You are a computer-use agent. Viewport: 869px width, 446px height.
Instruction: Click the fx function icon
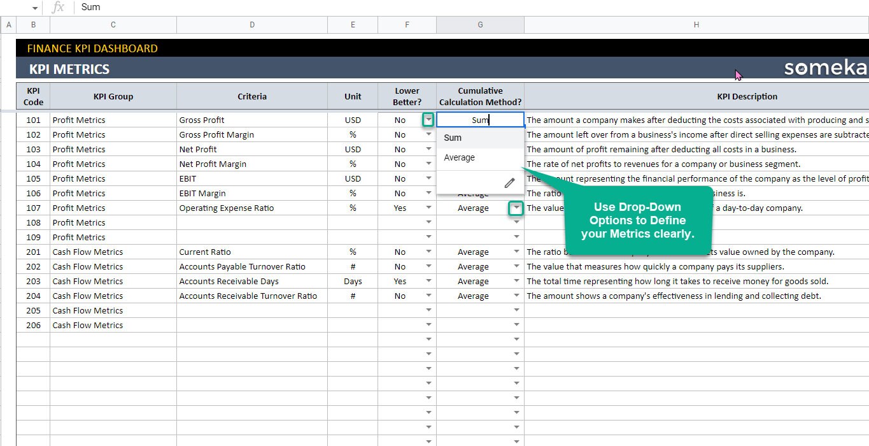[58, 7]
